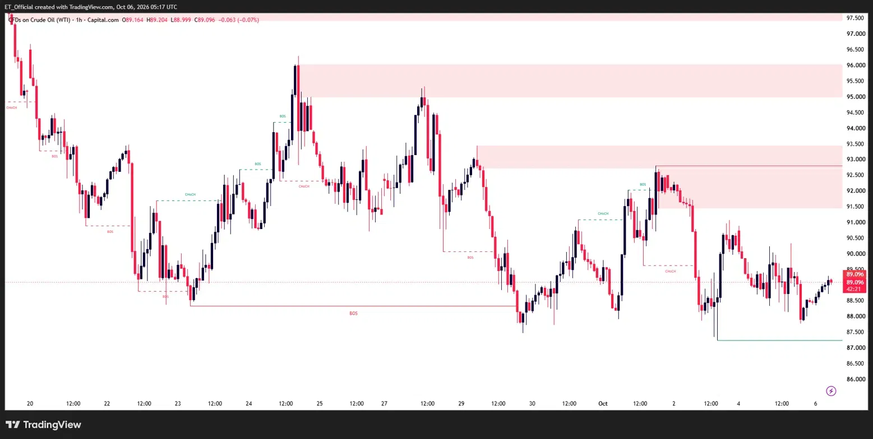Click the date label 23 on time axis
Viewport: 873px width, 439px height.
point(178,403)
